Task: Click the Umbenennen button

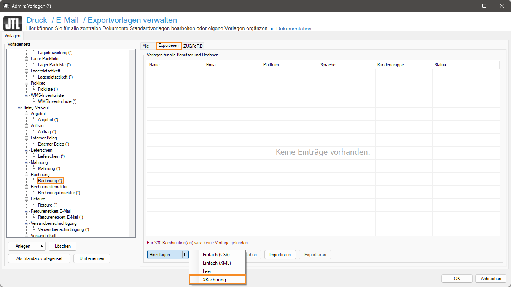Action: 92,258
